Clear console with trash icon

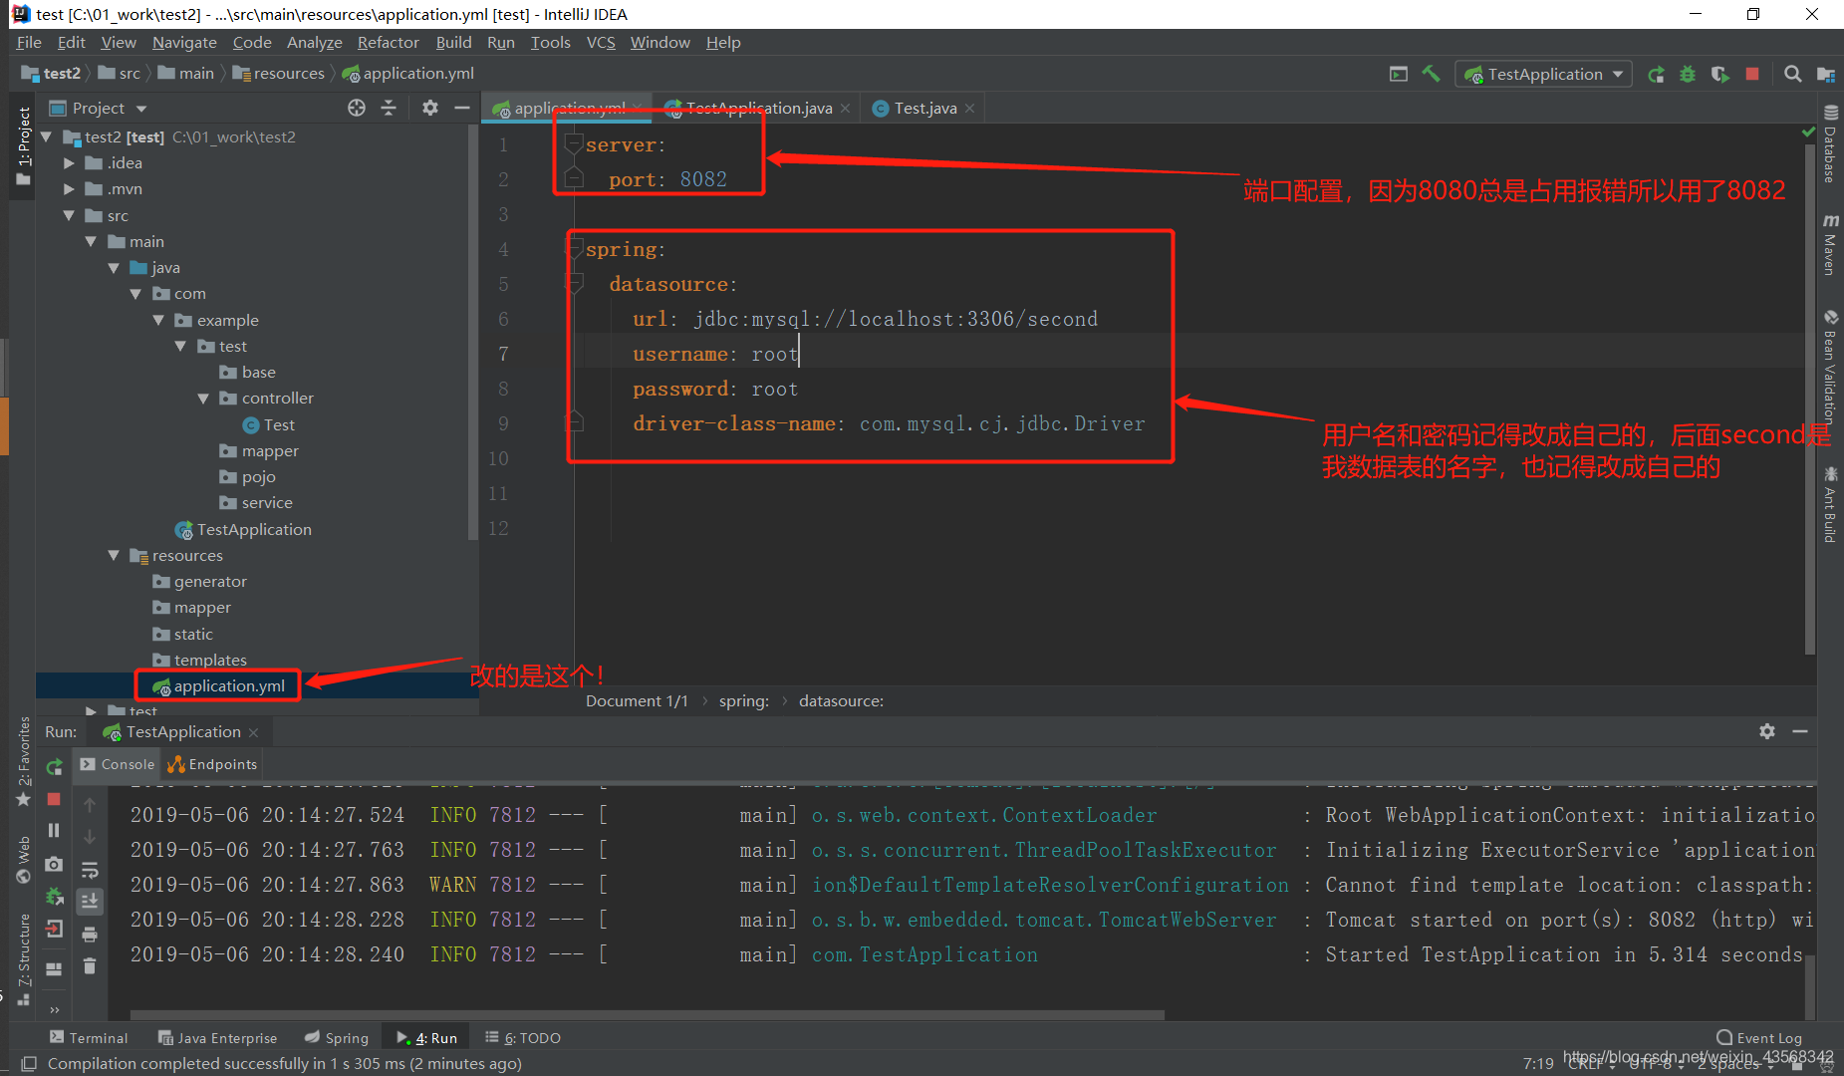click(90, 966)
